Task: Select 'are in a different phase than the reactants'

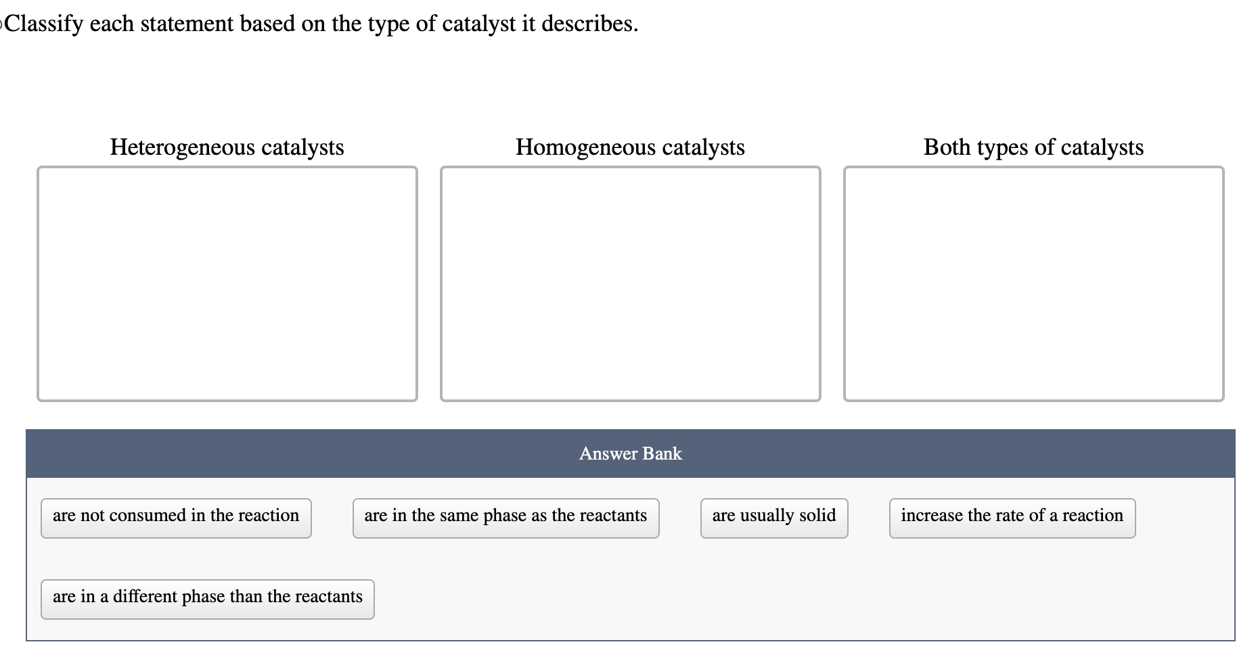Action: tap(208, 599)
